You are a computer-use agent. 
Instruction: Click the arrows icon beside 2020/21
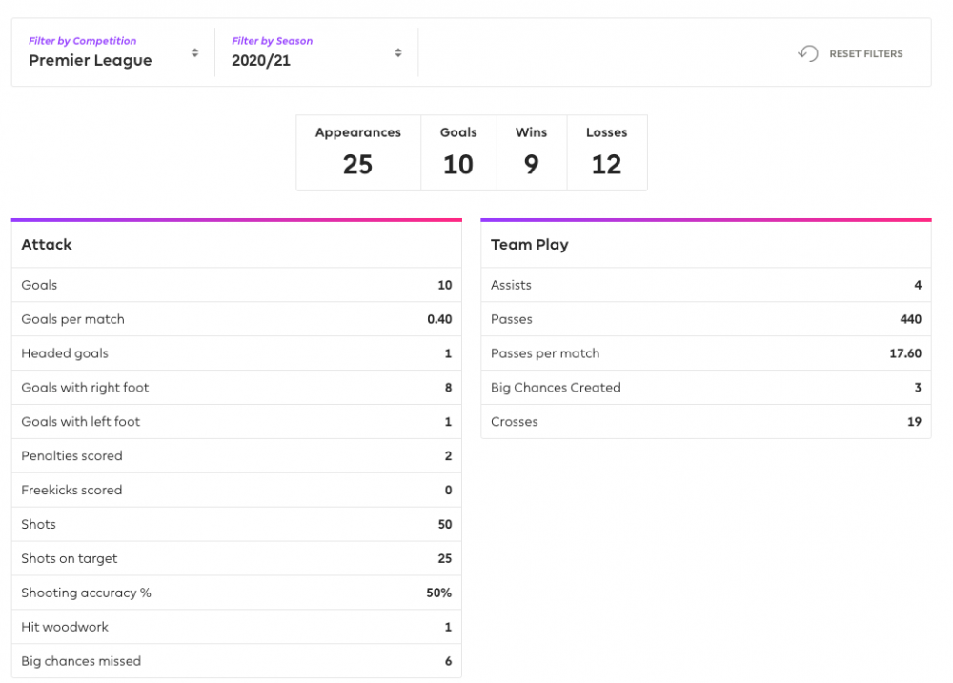(398, 53)
